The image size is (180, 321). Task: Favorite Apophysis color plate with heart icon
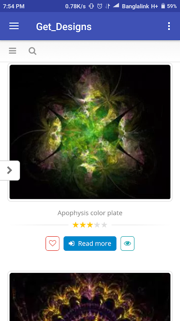(52, 244)
